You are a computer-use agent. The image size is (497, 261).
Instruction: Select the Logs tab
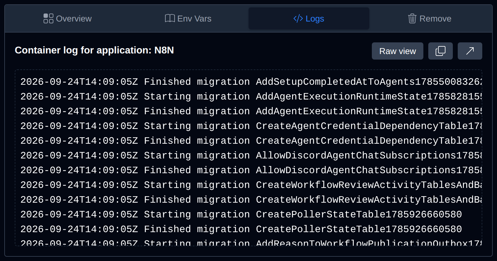click(309, 18)
